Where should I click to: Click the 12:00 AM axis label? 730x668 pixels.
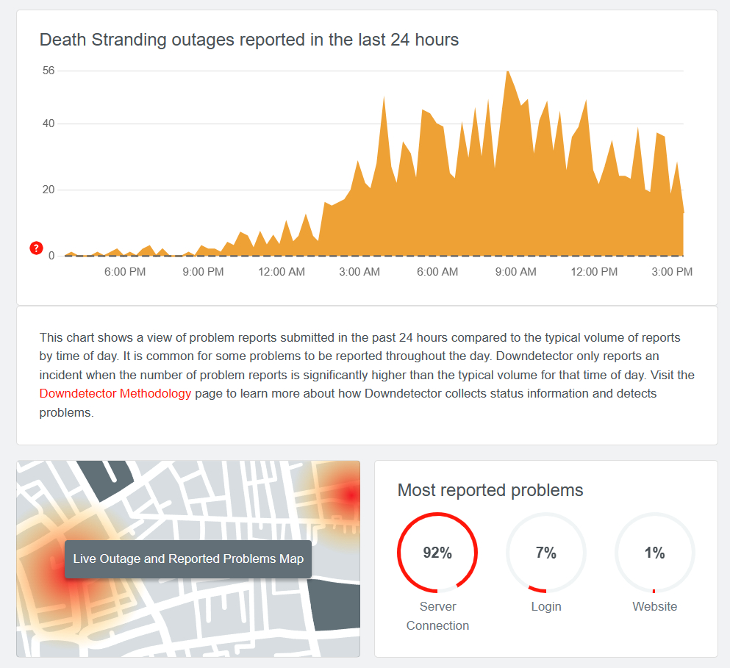(282, 272)
